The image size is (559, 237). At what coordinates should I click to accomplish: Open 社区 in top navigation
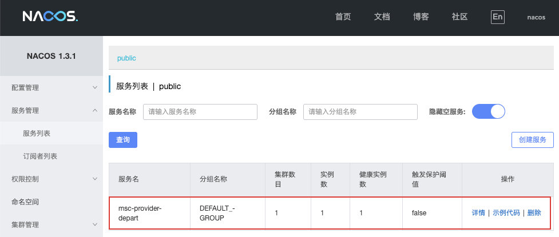459,17
